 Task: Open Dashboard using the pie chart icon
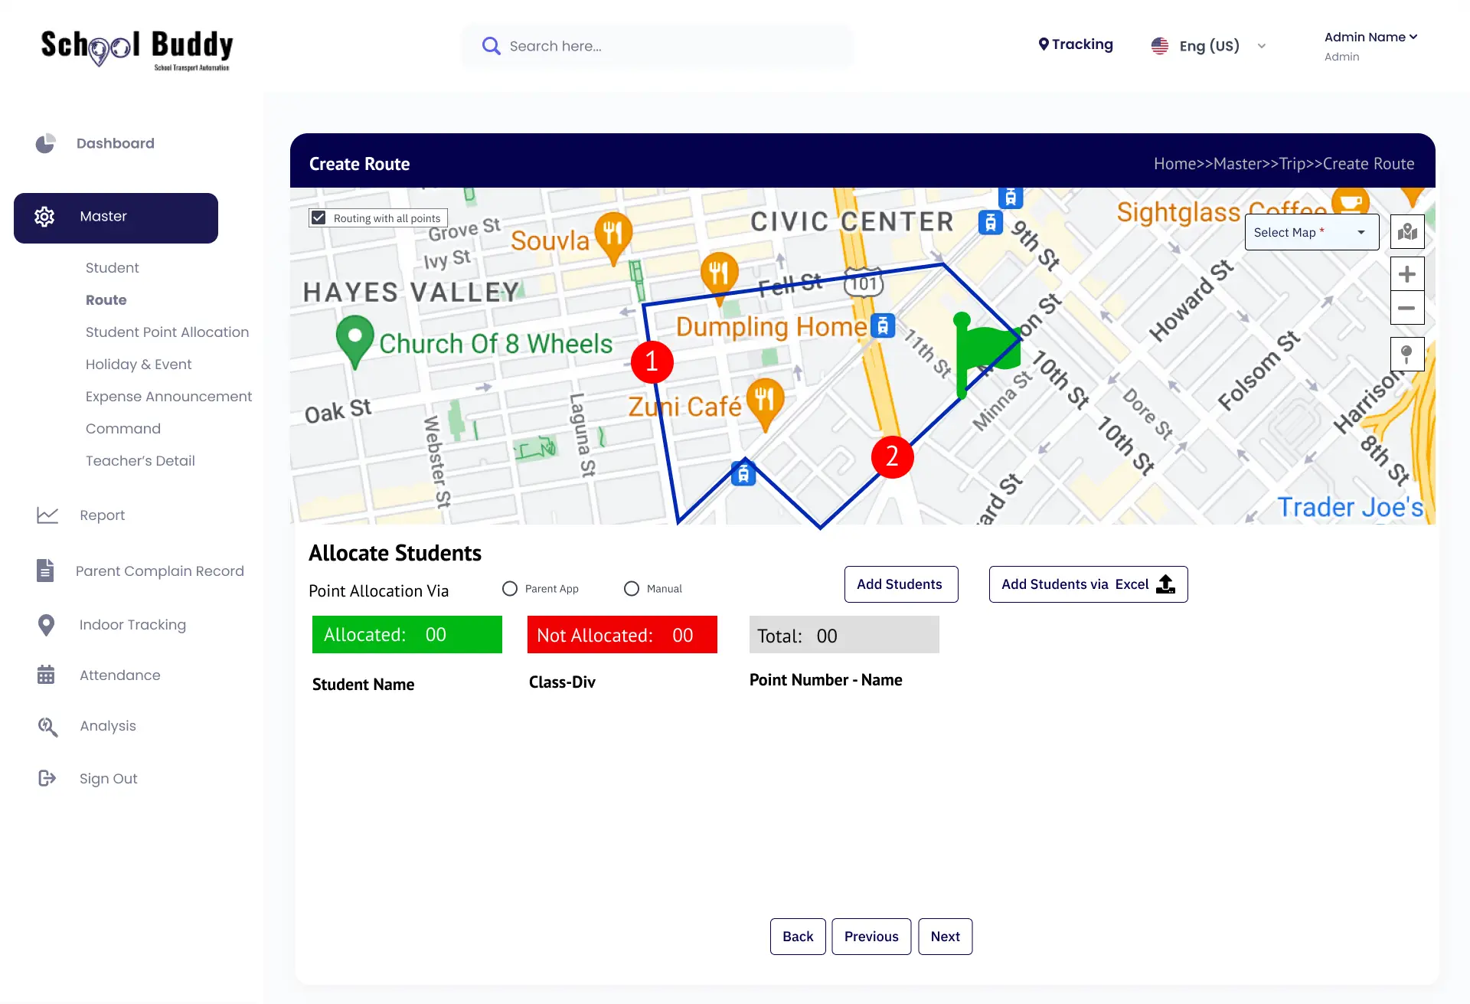click(46, 143)
